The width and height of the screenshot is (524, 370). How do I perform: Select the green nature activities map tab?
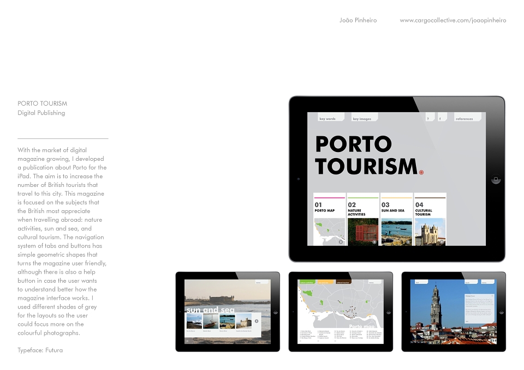[307, 282]
